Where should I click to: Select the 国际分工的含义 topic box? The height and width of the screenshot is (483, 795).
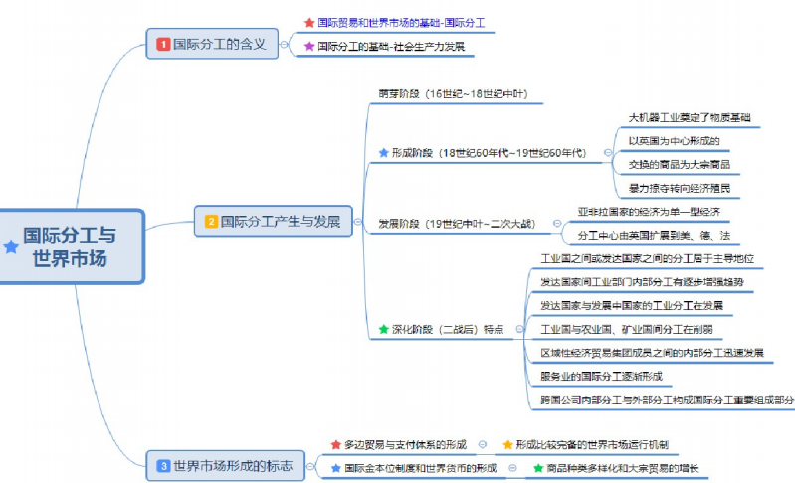click(x=212, y=44)
